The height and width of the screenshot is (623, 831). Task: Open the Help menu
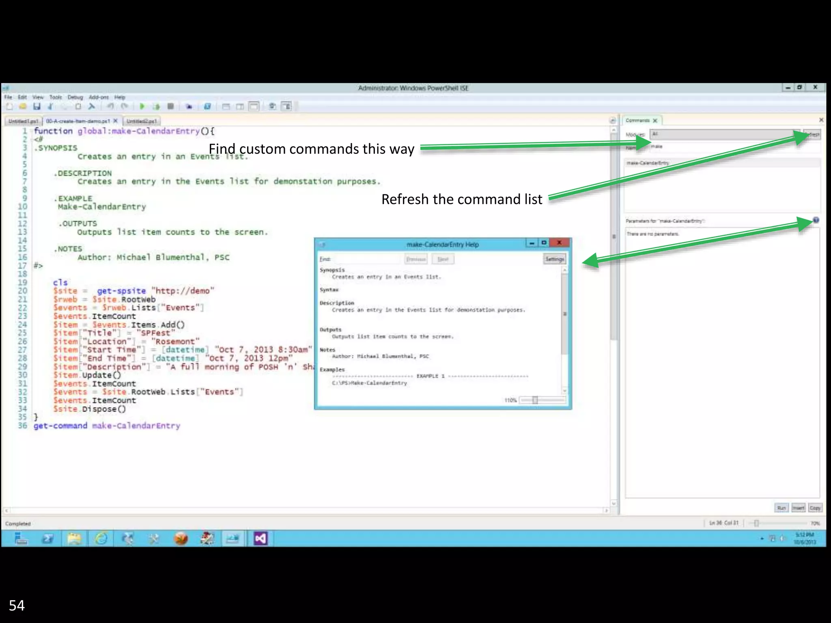pyautogui.click(x=120, y=97)
